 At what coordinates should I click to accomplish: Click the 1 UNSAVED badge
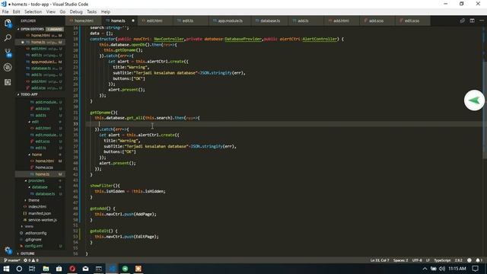coord(55,29)
